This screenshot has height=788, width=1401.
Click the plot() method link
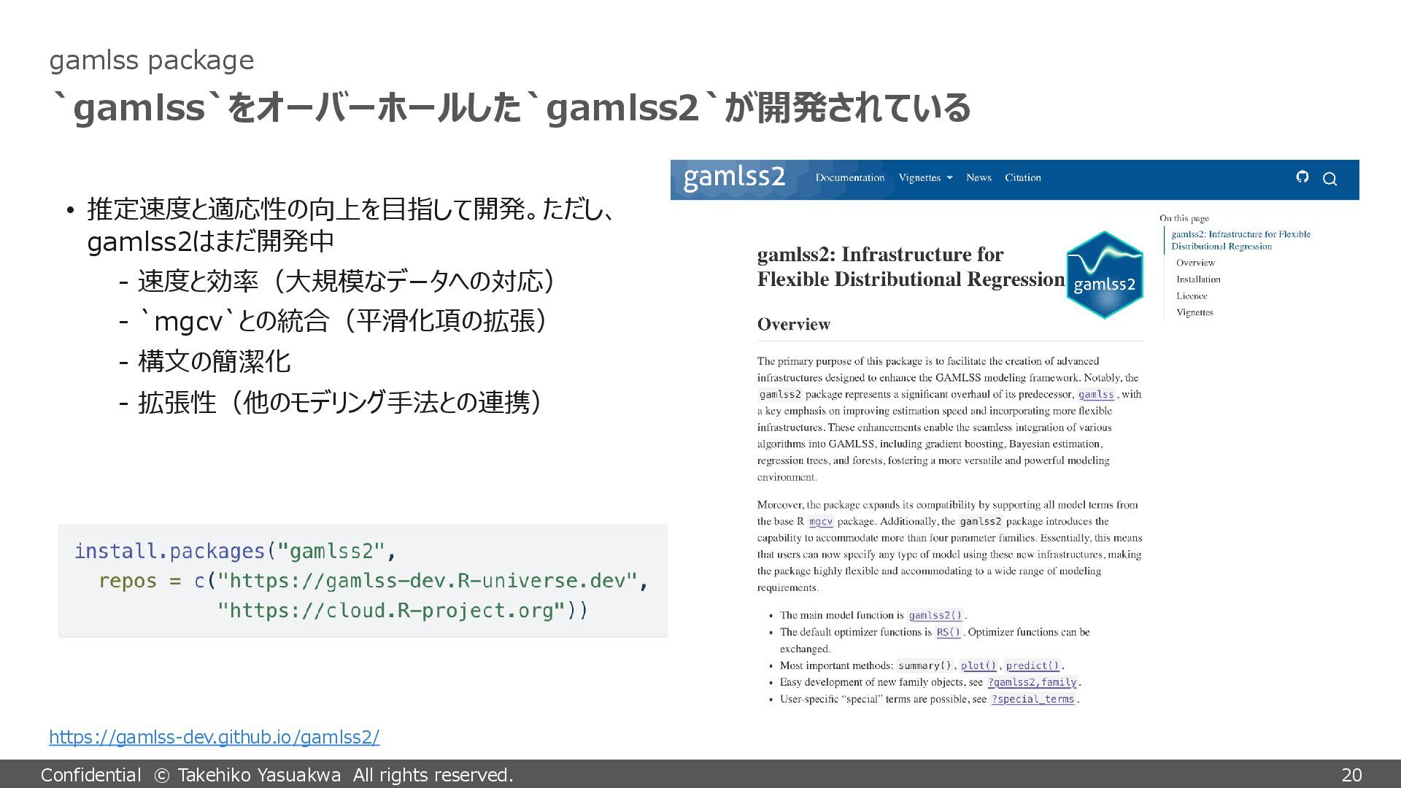978,666
